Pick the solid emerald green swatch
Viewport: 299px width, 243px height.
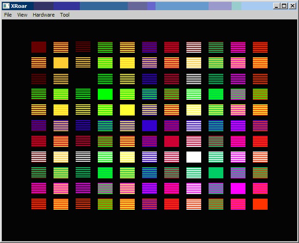[x=216, y=173]
